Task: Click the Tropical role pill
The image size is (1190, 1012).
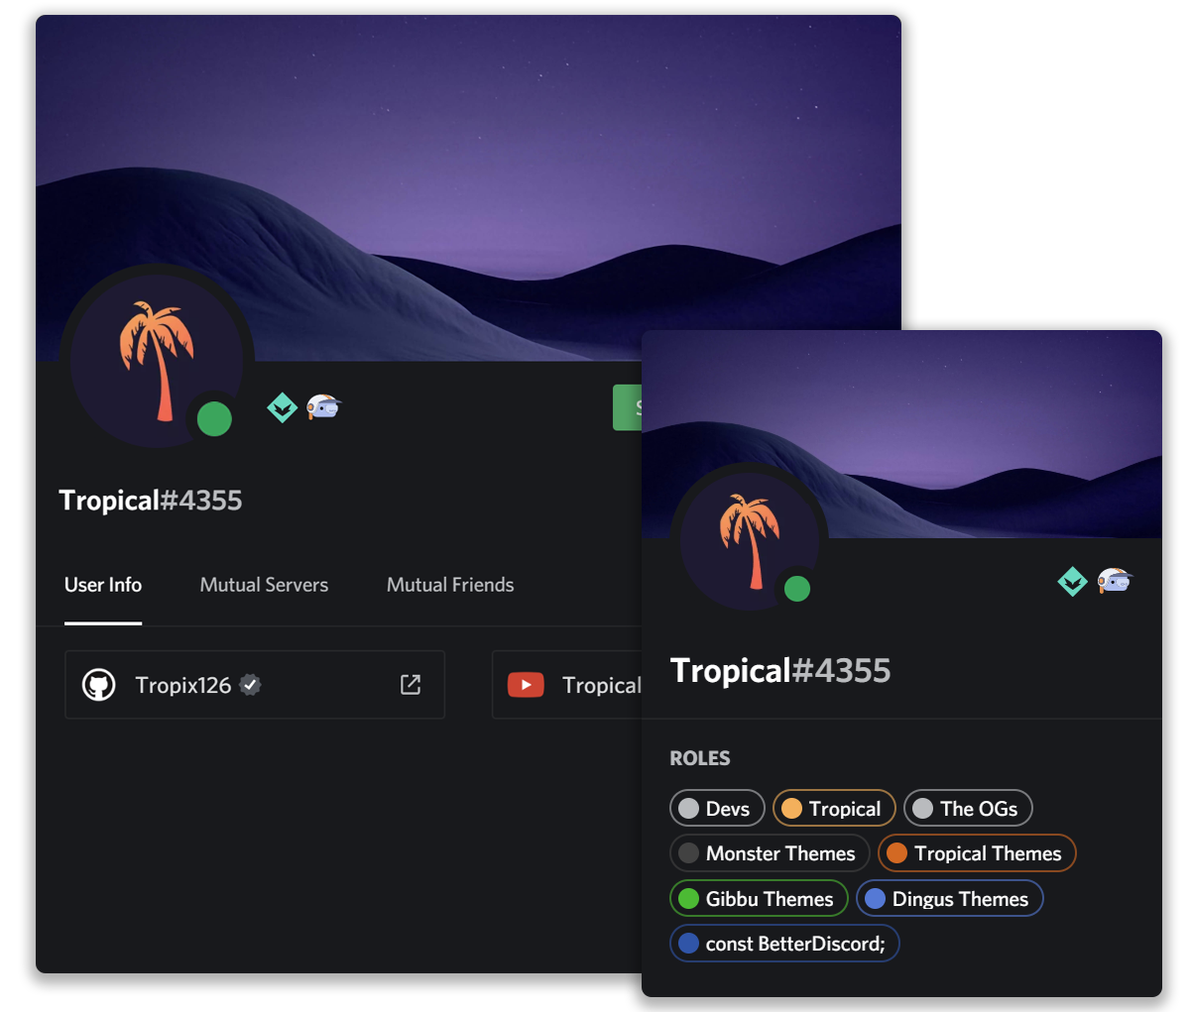Action: 834,808
